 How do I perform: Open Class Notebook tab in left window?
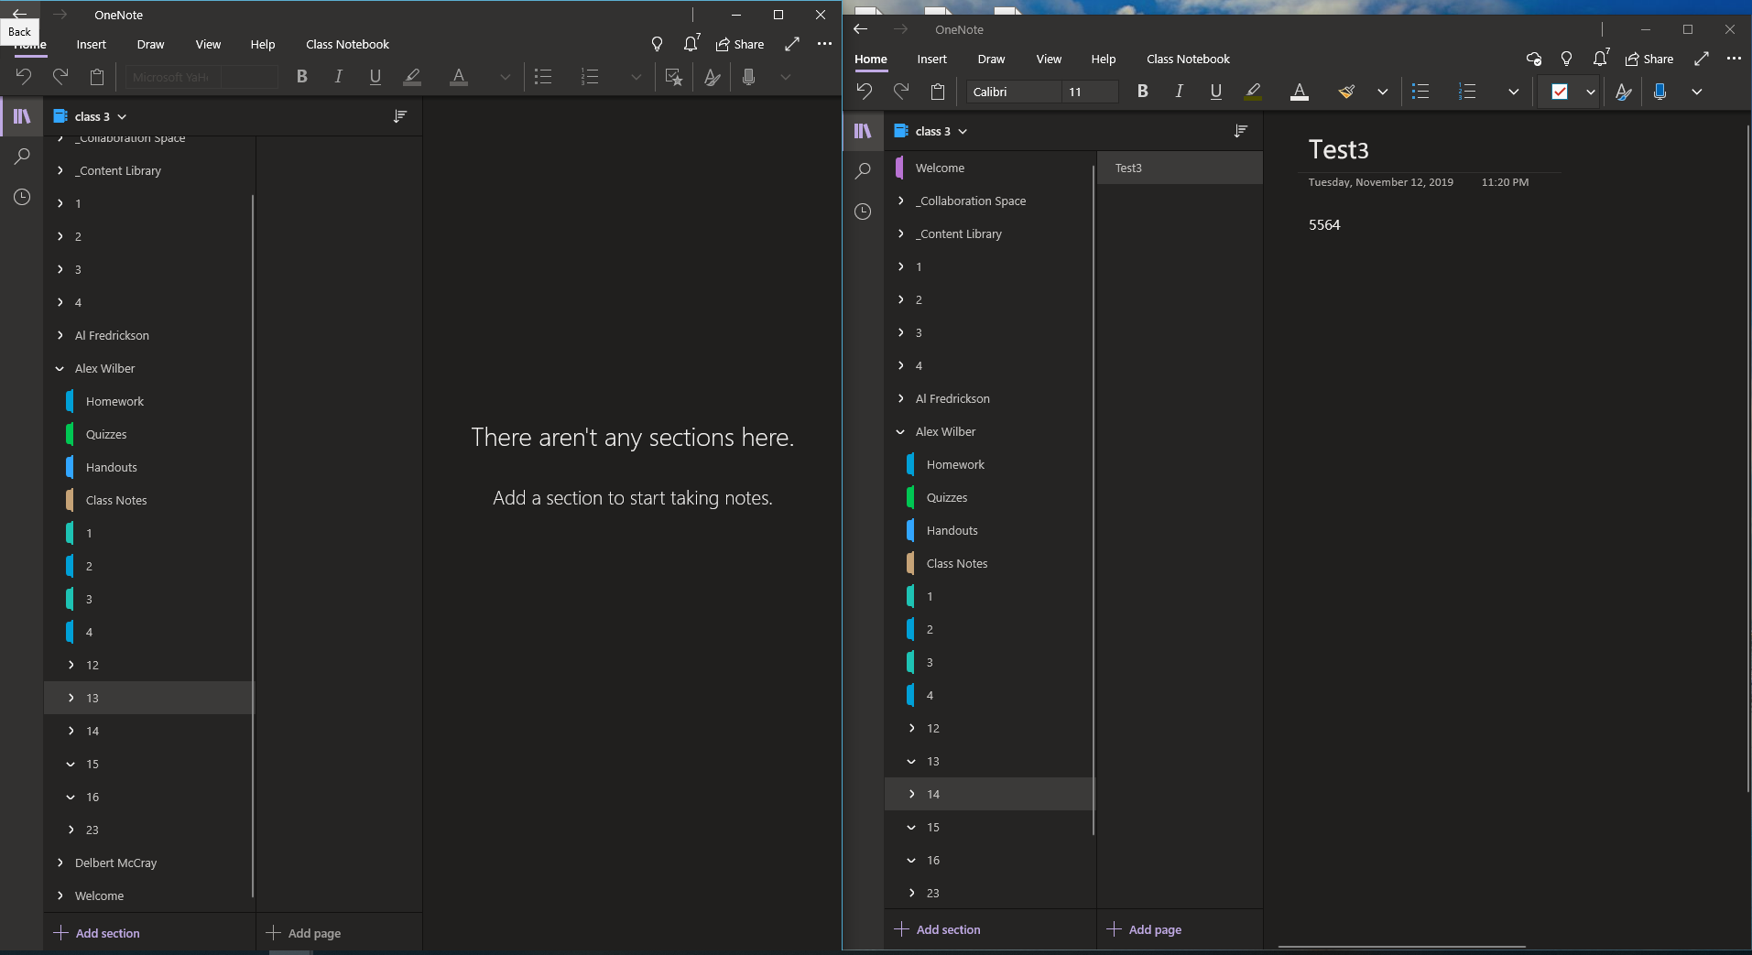tap(347, 44)
